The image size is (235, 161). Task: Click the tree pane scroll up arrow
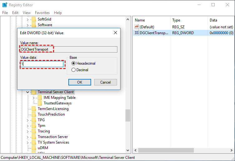128,19
